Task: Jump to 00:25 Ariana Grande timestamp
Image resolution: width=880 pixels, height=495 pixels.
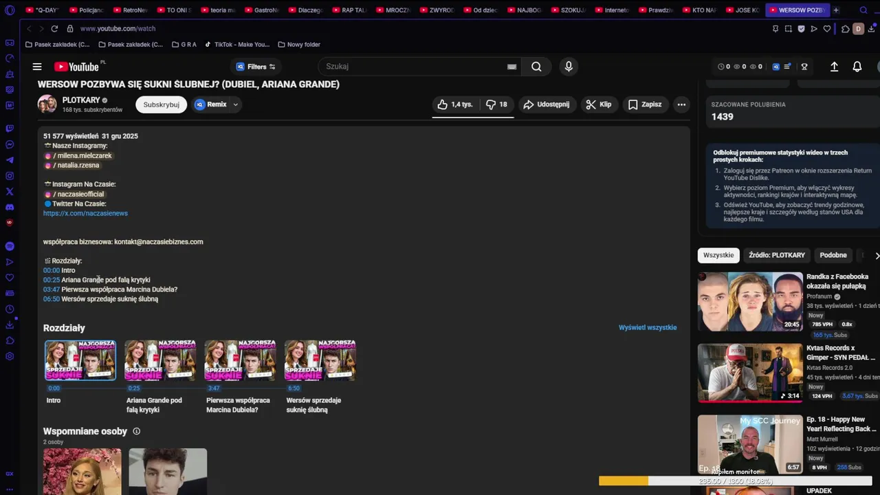Action: pos(52,280)
